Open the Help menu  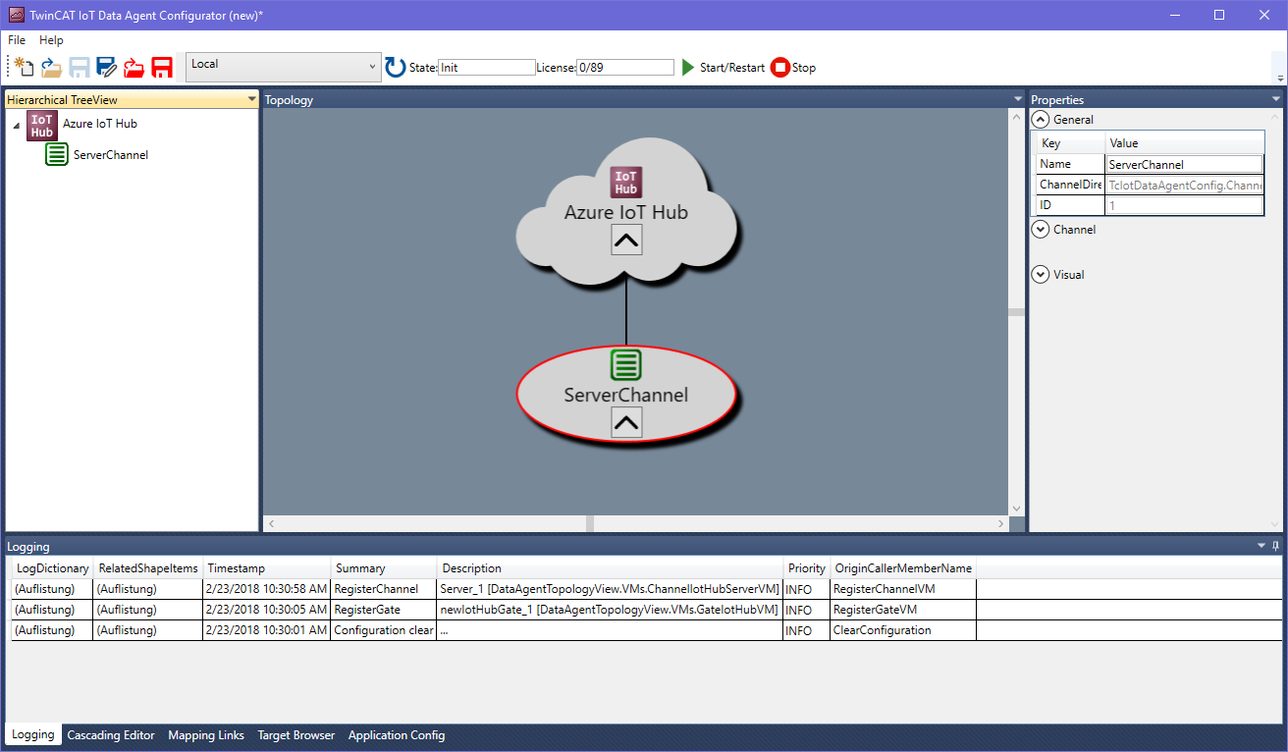(x=51, y=40)
